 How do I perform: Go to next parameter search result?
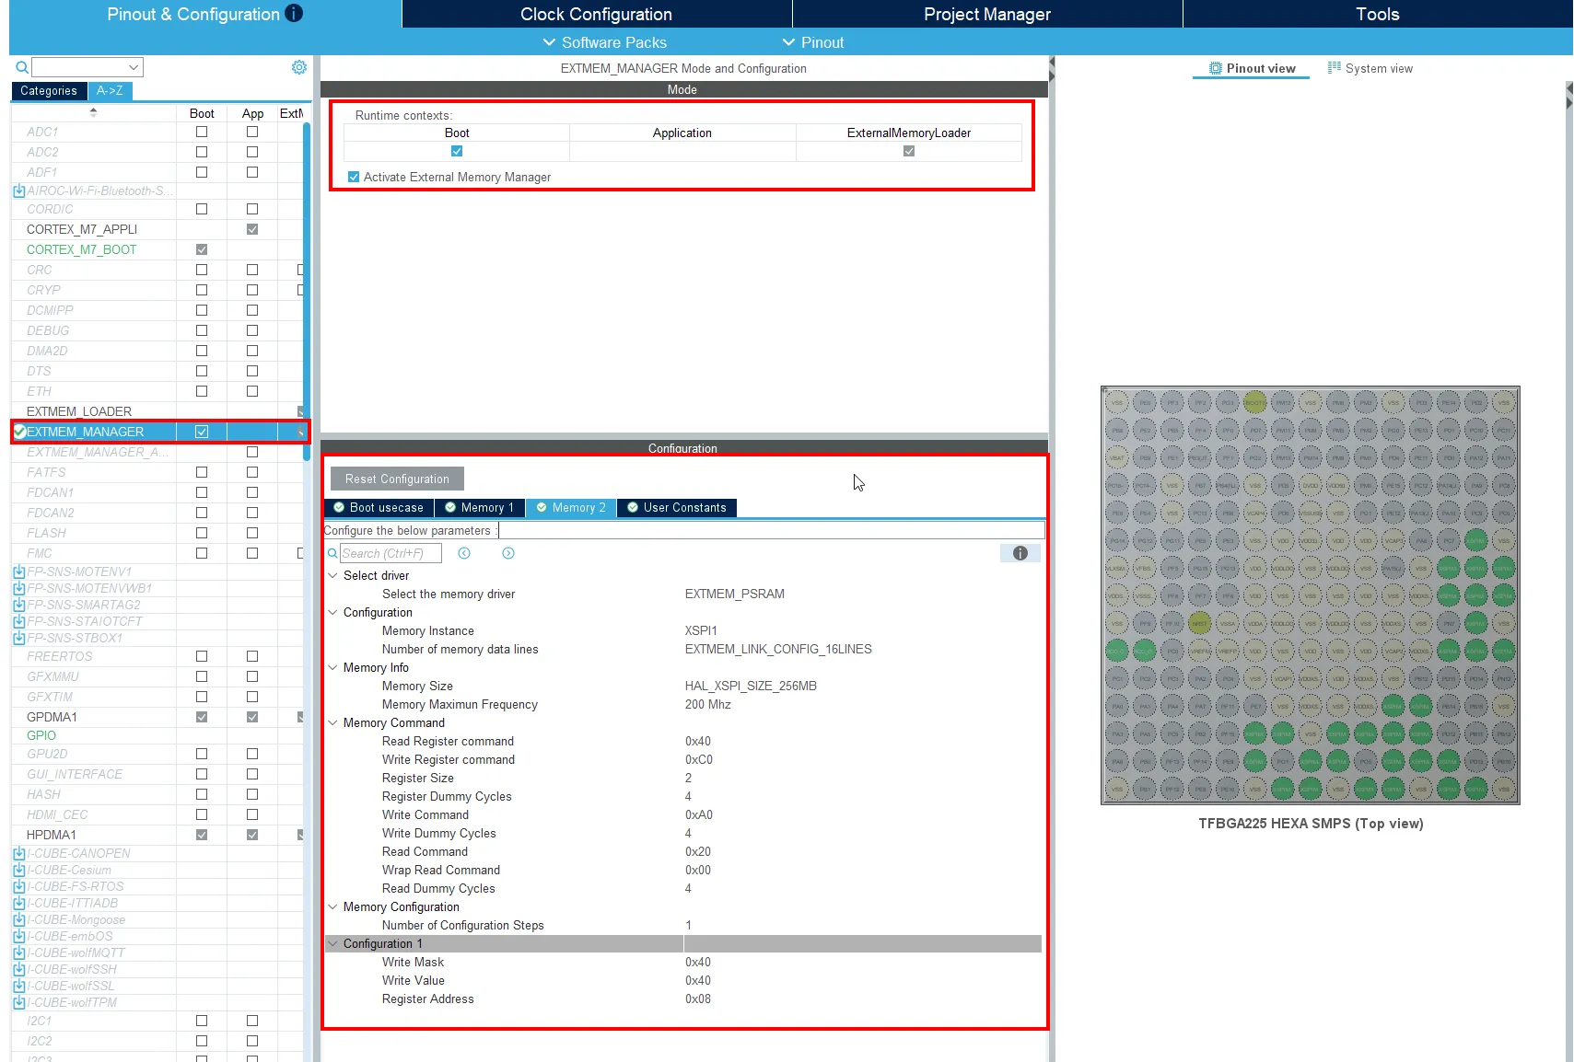(508, 553)
